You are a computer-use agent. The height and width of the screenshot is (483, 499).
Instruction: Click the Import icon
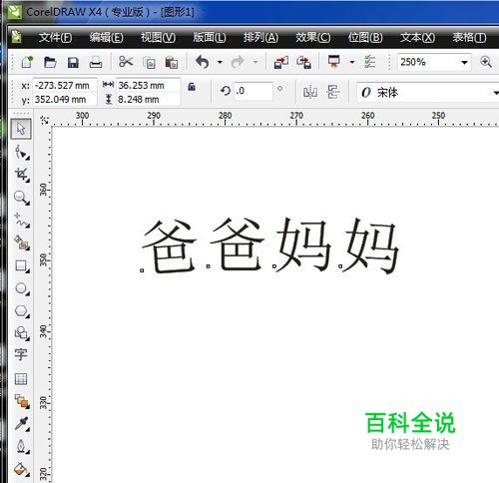[x=281, y=62]
